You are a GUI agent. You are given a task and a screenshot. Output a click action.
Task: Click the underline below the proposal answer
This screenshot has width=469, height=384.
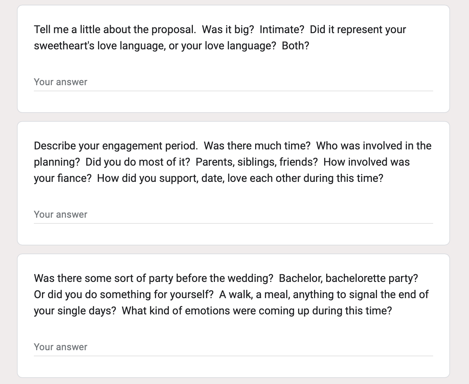coord(233,91)
